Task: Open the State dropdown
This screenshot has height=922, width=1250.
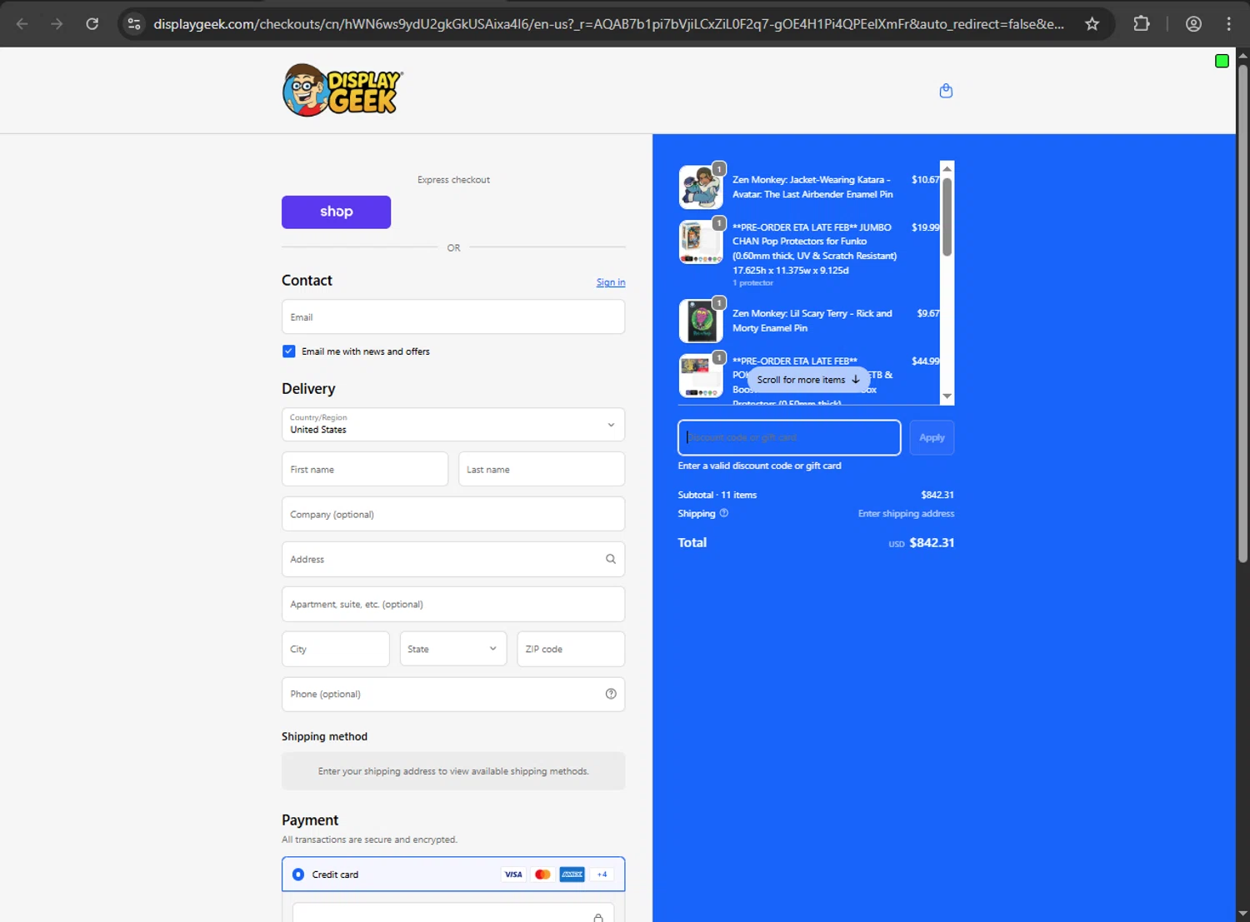Action: (453, 649)
